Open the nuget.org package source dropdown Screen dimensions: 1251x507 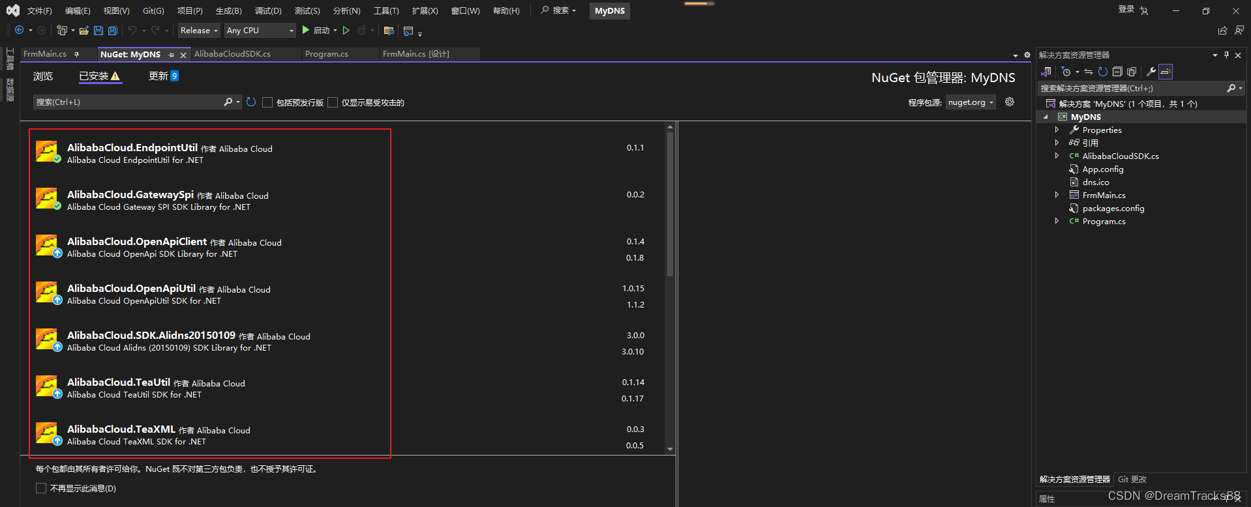point(971,102)
